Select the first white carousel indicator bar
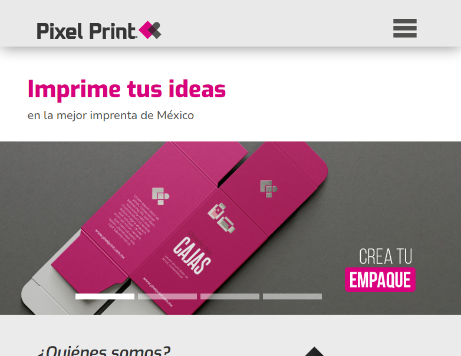This screenshot has height=356, width=461. coord(105,296)
